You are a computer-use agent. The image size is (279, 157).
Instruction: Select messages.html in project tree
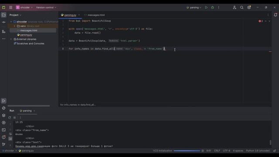click(29, 31)
